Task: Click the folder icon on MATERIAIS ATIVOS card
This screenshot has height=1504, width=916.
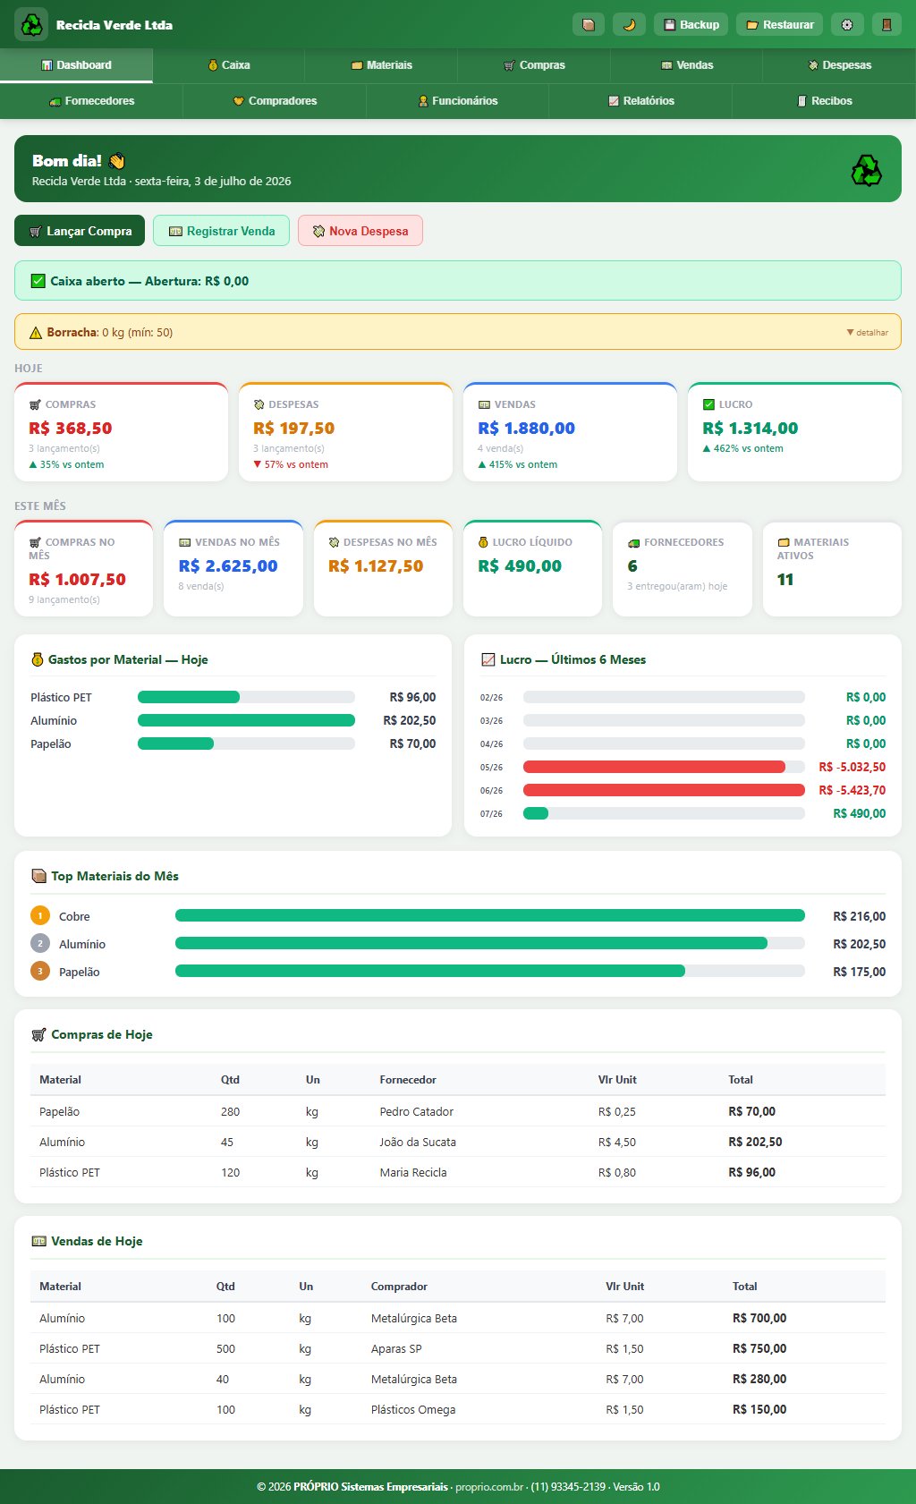Action: coord(784,542)
